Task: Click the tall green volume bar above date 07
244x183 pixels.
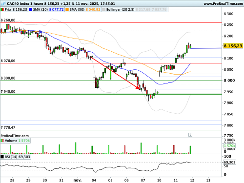Action: pos(141,148)
